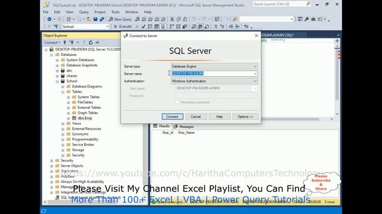
Task: Click the Query Options icon
Action: coord(156,26)
